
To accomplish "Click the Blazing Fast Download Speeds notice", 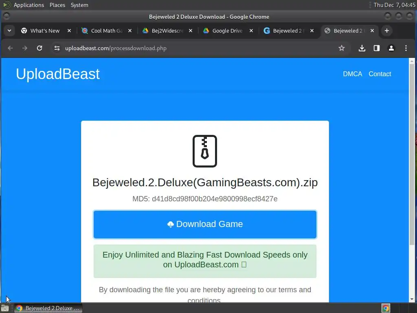I will (x=205, y=261).
